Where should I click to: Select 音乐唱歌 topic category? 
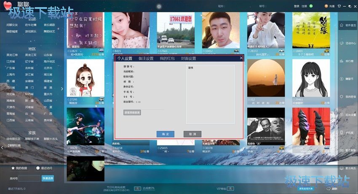click(x=49, y=25)
